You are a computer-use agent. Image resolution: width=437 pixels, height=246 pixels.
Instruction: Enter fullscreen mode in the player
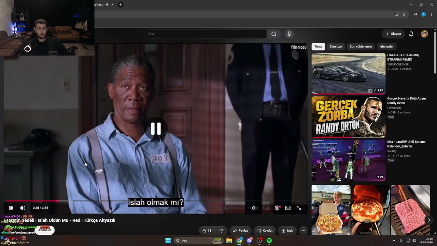[x=299, y=208]
